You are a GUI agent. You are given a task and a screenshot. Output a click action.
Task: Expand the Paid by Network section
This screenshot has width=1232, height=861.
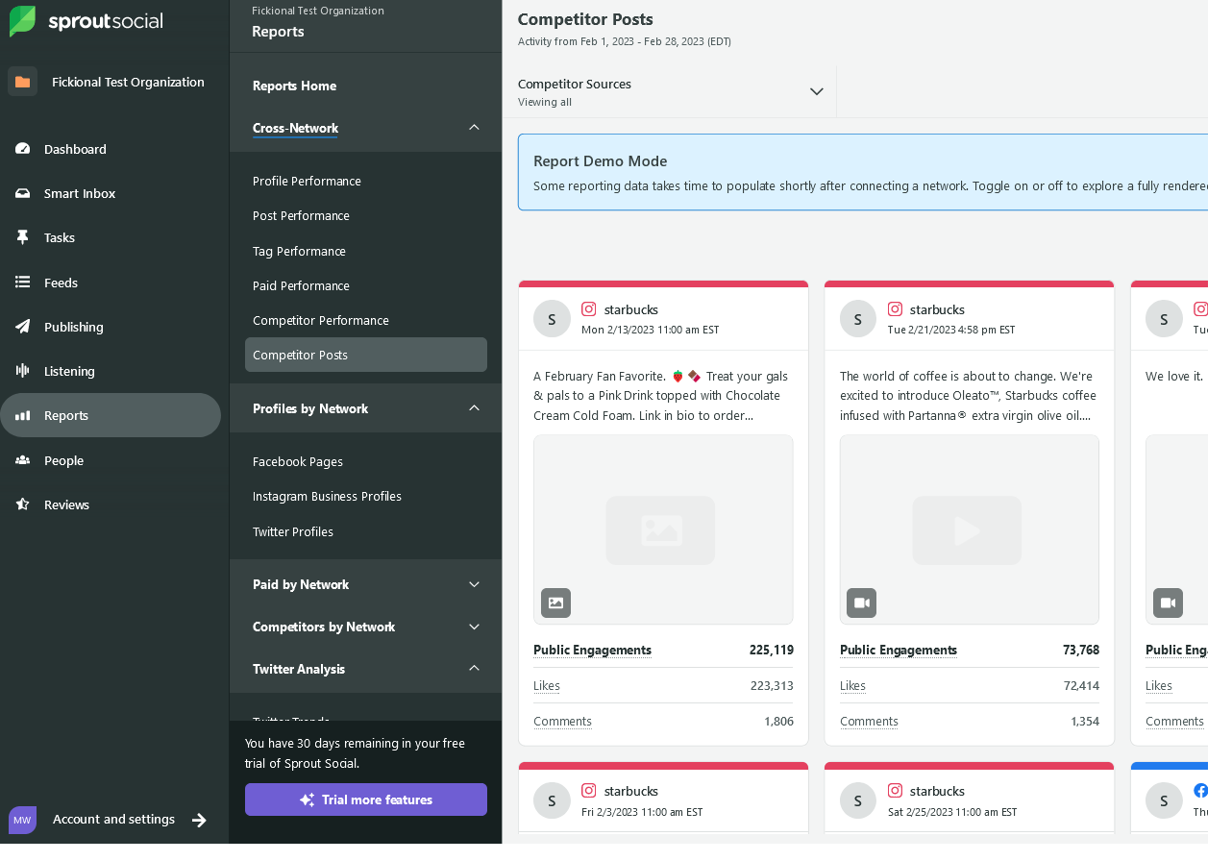pyautogui.click(x=474, y=584)
